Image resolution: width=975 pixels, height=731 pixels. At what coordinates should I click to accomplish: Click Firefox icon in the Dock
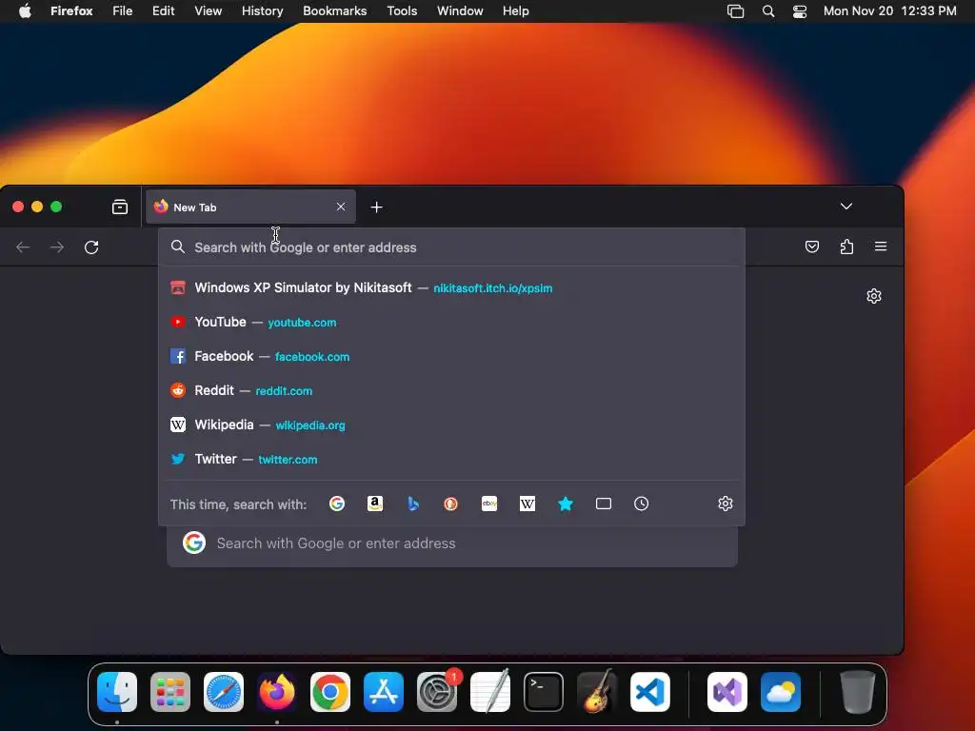coord(277,692)
